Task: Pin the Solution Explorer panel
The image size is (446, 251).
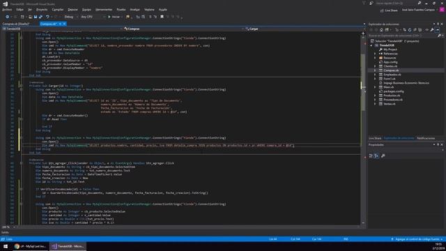Action: pos(438,24)
